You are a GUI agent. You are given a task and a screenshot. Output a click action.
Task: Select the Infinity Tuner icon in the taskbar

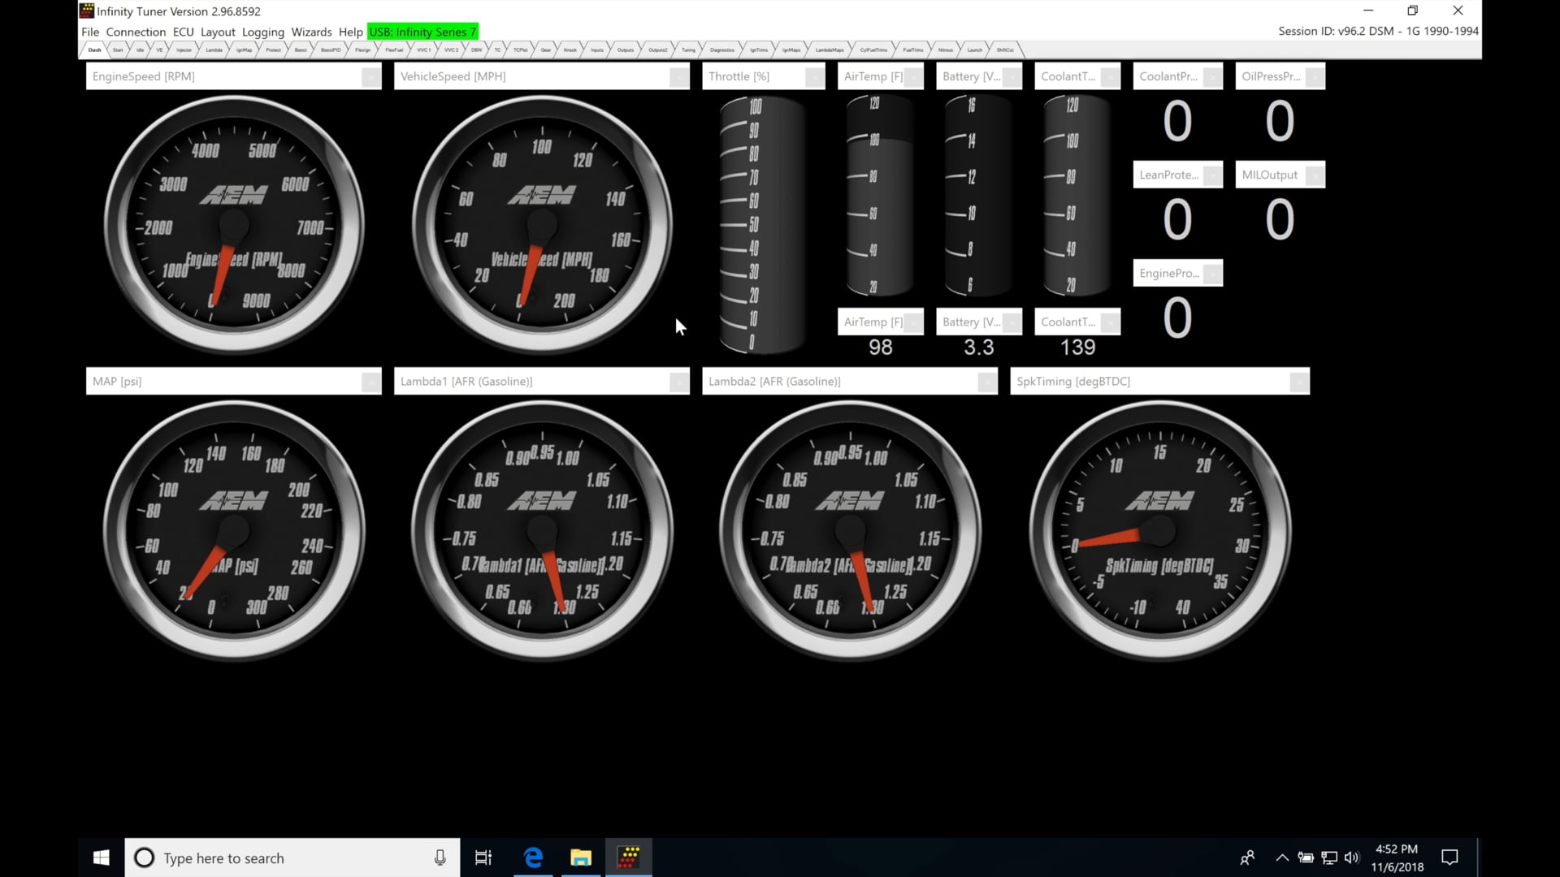tap(630, 858)
